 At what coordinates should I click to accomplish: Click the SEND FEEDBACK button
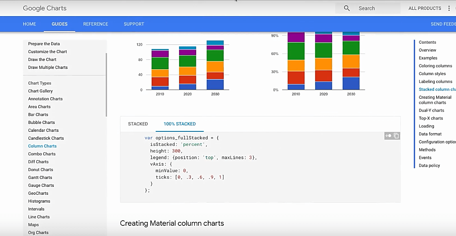pyautogui.click(x=443, y=24)
